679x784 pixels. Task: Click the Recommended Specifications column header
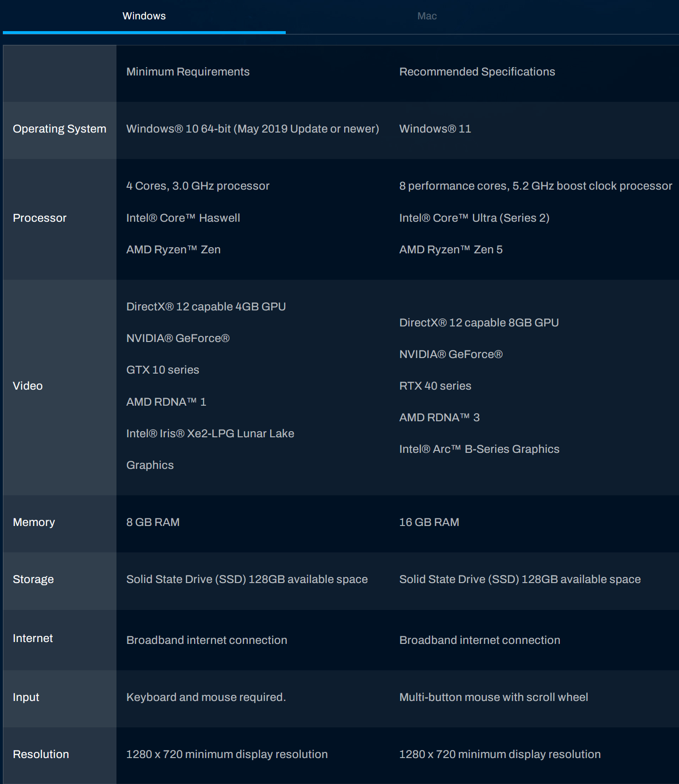coord(477,72)
